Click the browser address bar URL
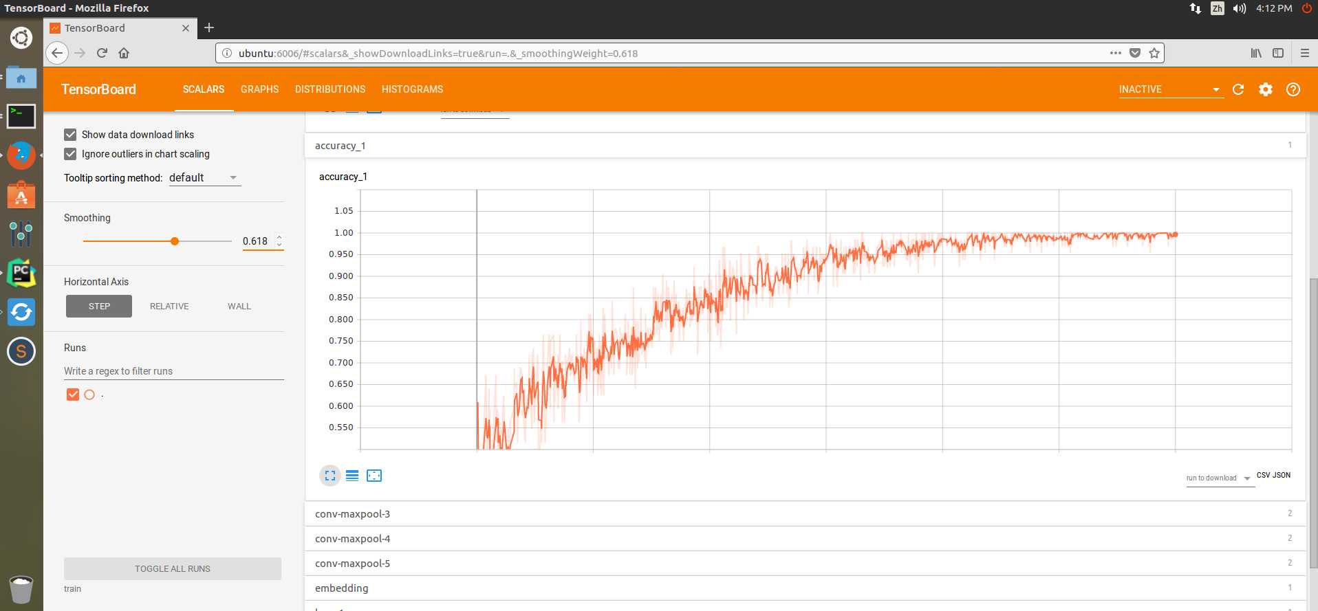This screenshot has height=611, width=1318. click(x=438, y=53)
